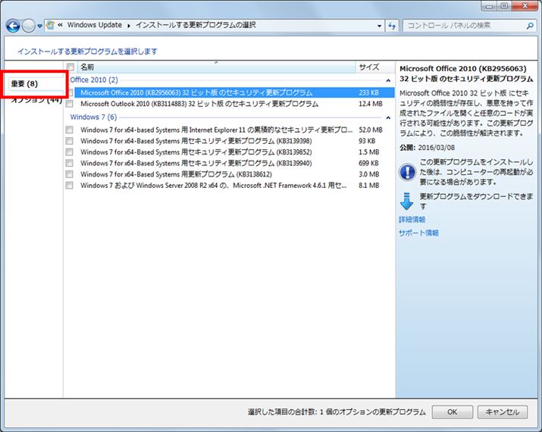
Task: Click the インストールする更新プログラムを選択します heading
Action: [87, 52]
